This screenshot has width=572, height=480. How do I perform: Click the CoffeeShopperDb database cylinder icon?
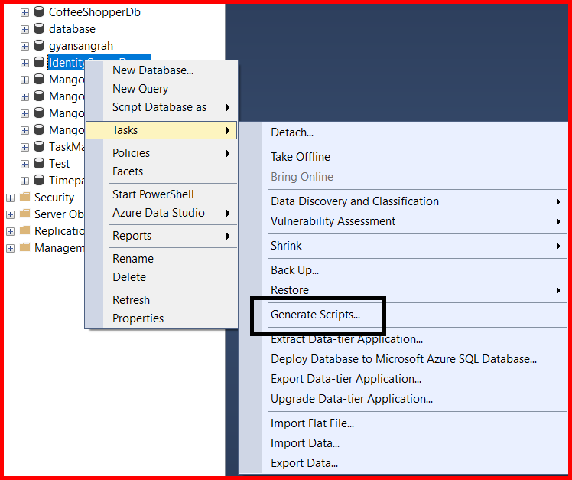coord(39,12)
